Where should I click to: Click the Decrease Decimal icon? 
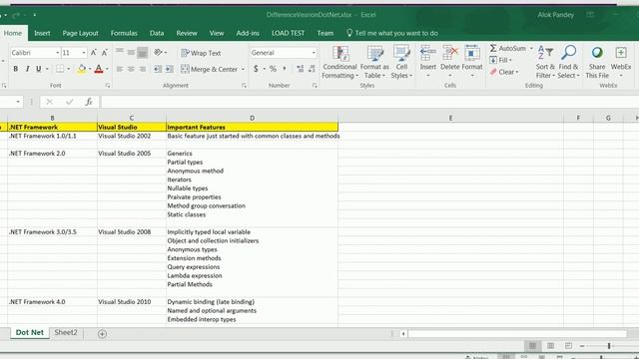pyautogui.click(x=312, y=69)
